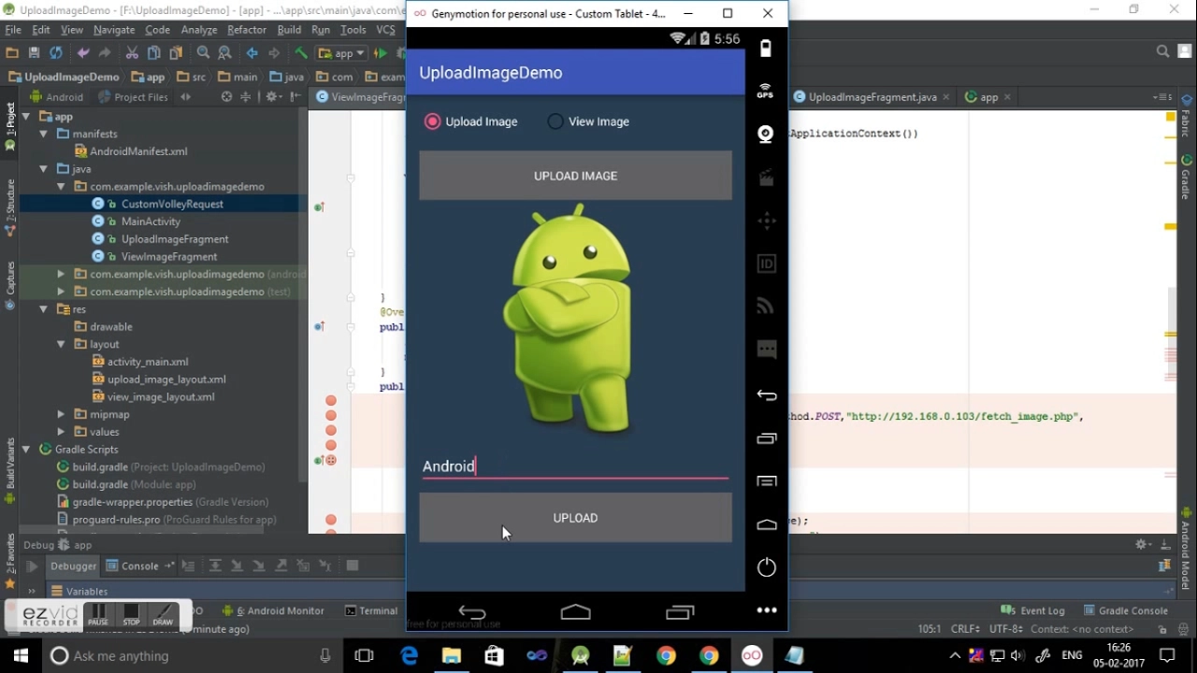Tap the Android home navigation button
The height and width of the screenshot is (673, 1197).
tap(575, 612)
